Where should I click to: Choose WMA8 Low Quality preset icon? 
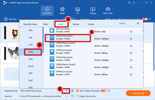[52, 73]
